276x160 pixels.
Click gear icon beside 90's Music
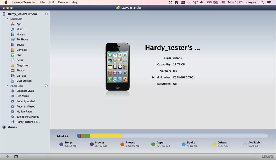(x=13, y=96)
